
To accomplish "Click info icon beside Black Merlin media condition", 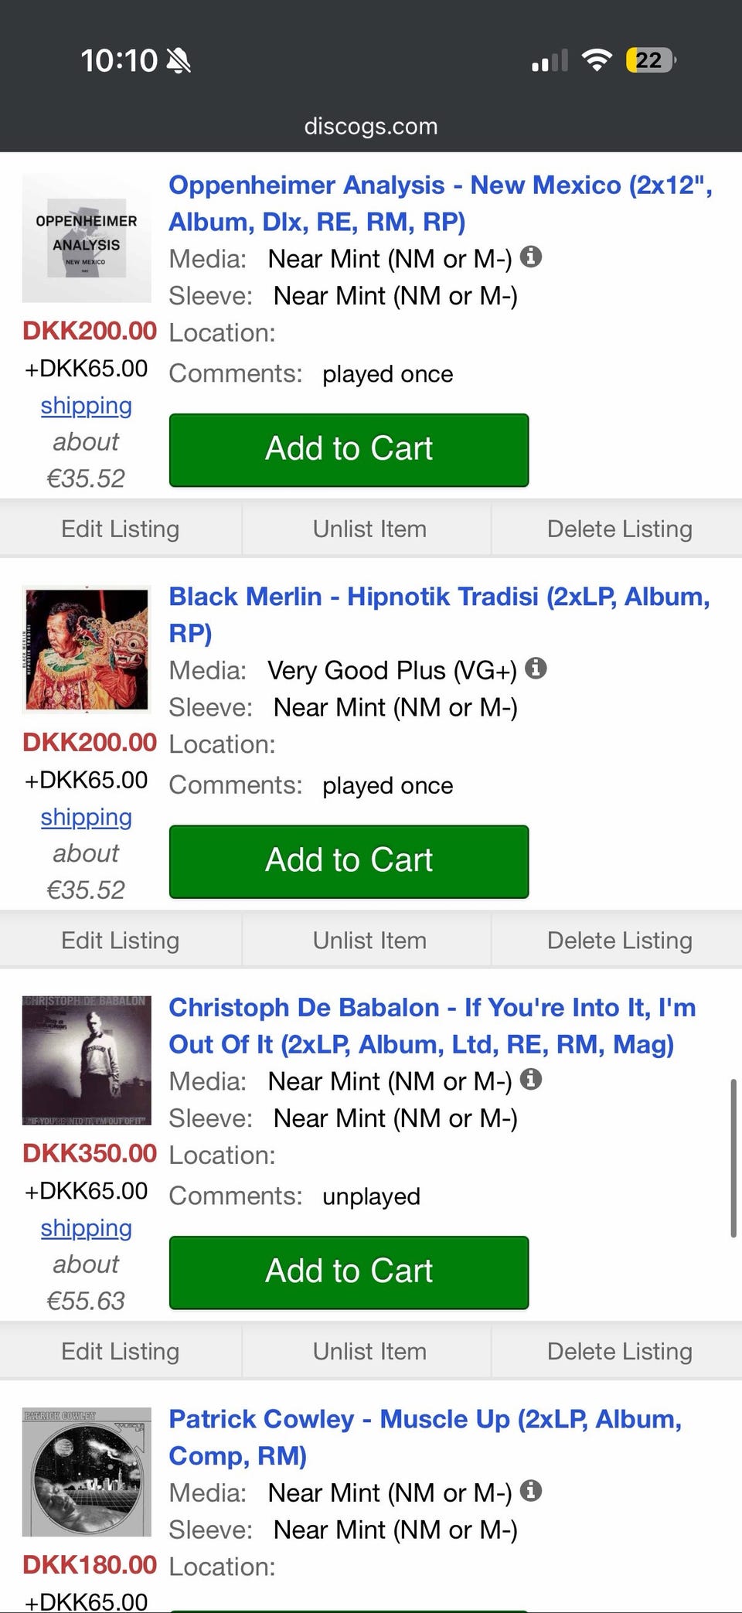I will point(536,668).
